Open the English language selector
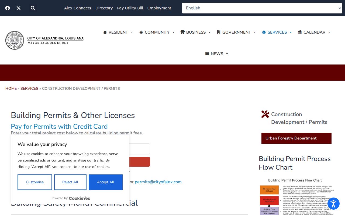345x215 pixels. click(262, 8)
